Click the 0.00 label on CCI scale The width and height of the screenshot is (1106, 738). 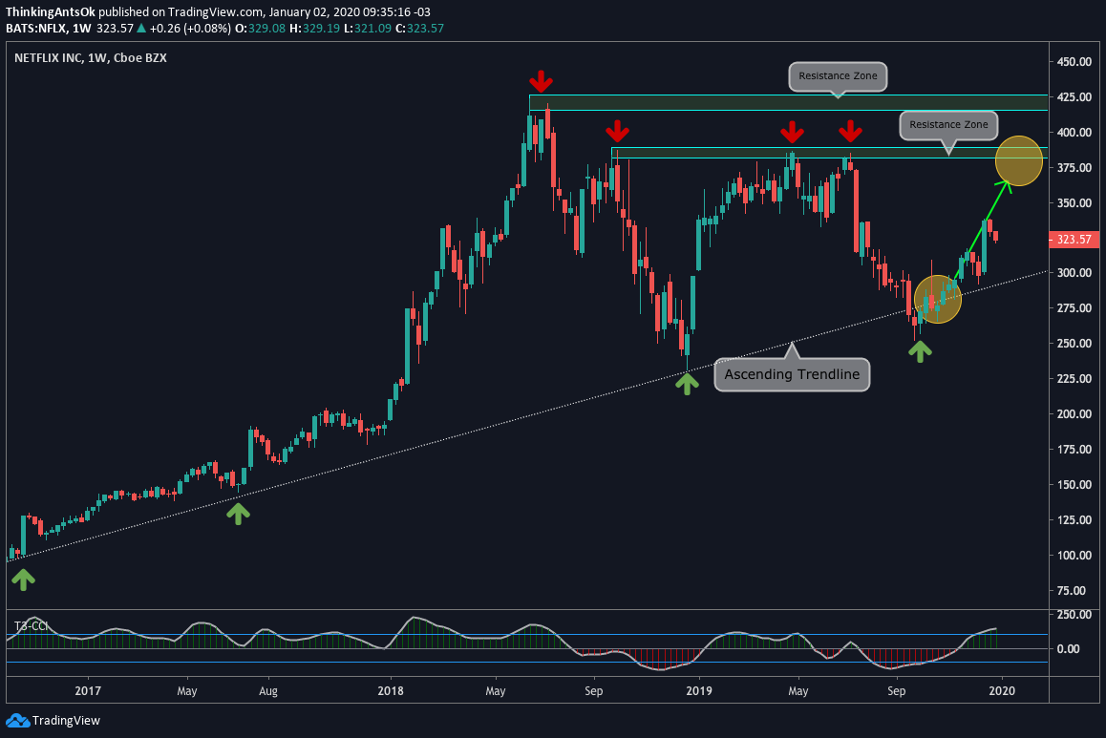(1068, 648)
